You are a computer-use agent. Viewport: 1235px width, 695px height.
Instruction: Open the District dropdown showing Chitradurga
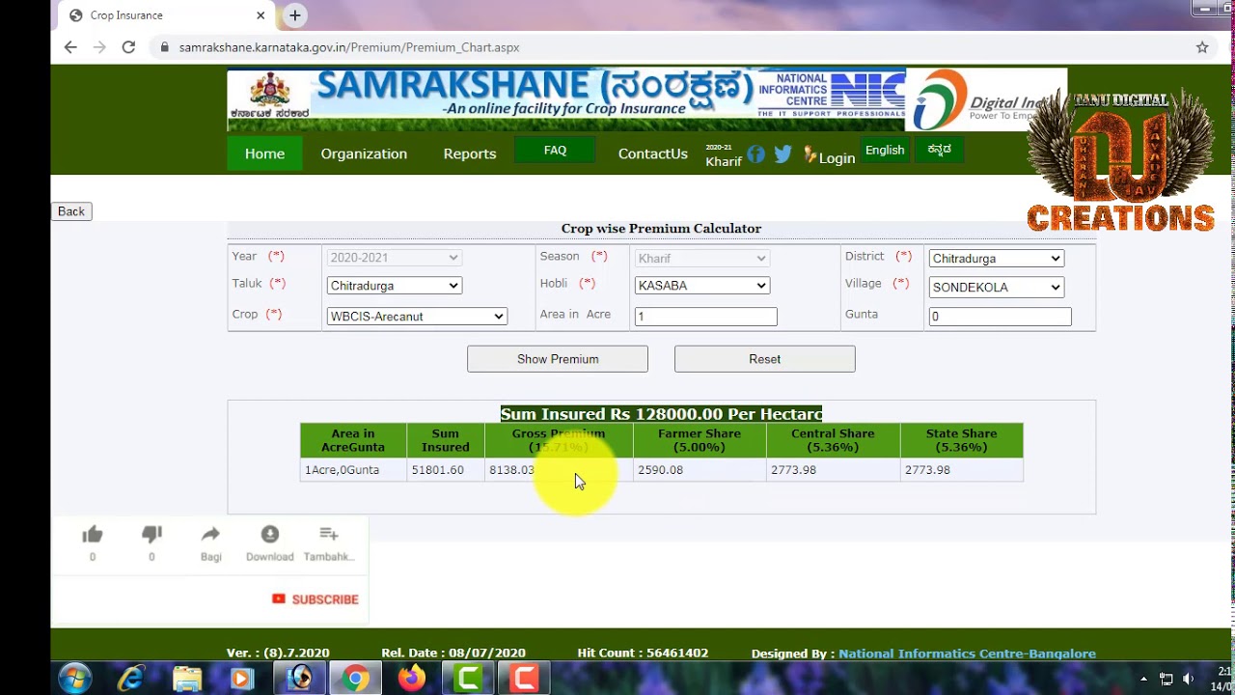click(x=996, y=259)
